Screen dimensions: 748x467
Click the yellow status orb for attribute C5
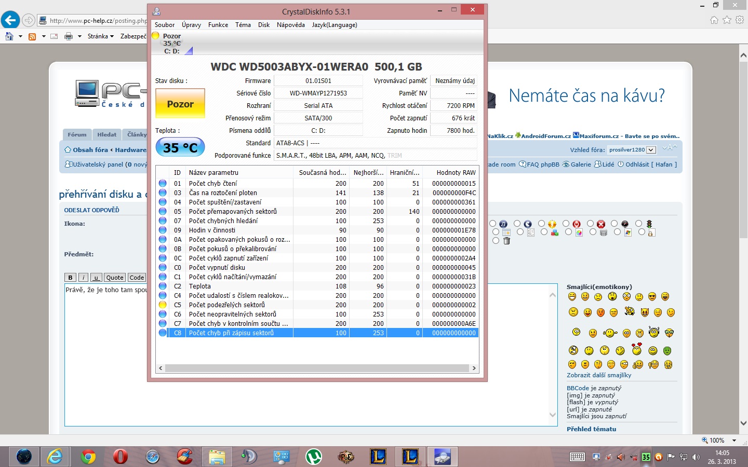(163, 305)
